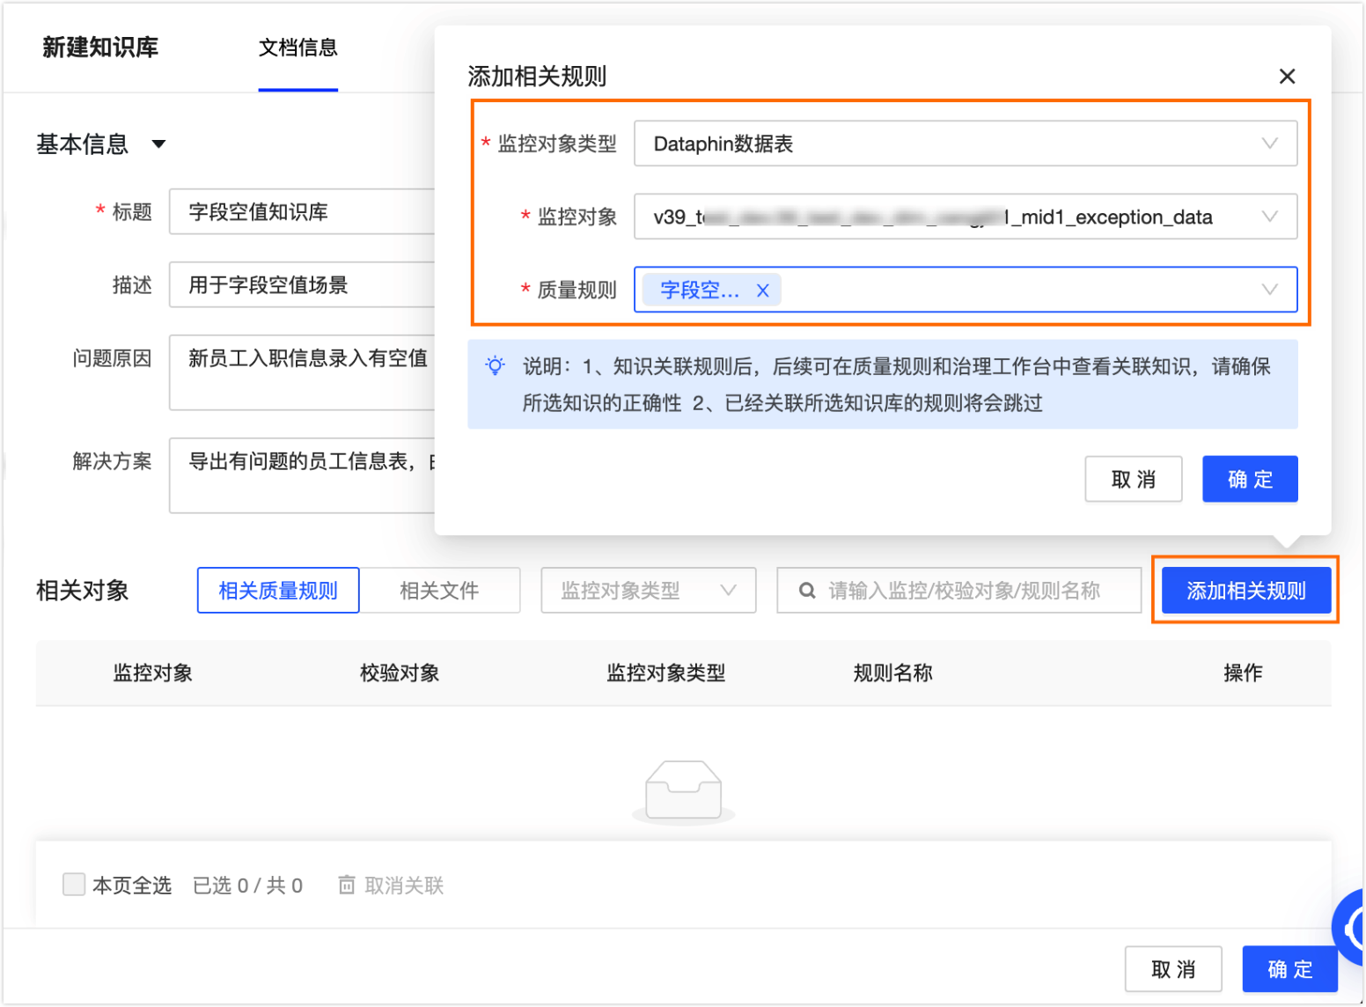The height and width of the screenshot is (1007, 1366).
Task: Click the 新建知识库 page title
Action: tap(100, 48)
